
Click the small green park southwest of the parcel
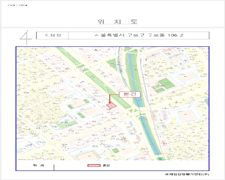click(81, 115)
